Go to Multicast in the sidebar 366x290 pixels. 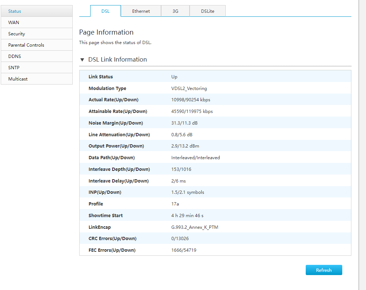37,79
